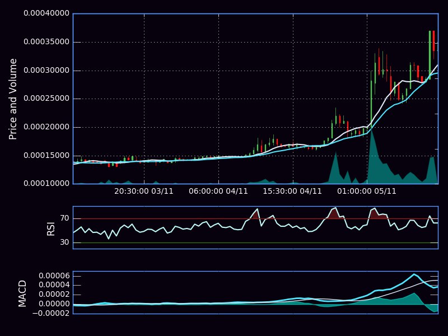The height and width of the screenshot is (336, 448).
Task: Click the tallest green candlestick near 0.00037
Action: coord(430,55)
